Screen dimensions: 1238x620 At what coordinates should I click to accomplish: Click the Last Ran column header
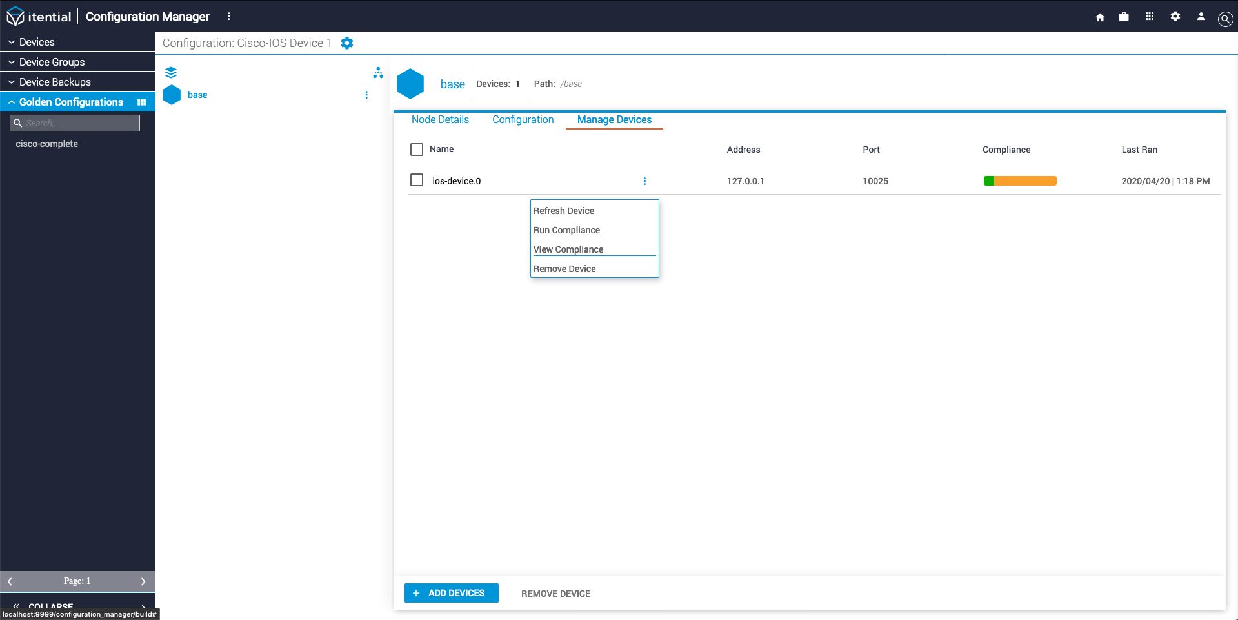pos(1139,150)
